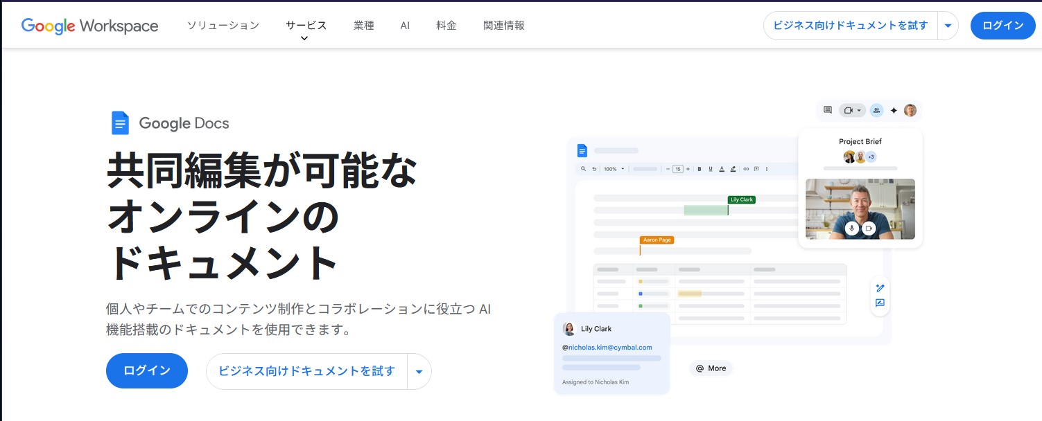Decrease font size with the minus icon
The width and height of the screenshot is (1042, 421).
click(668, 169)
